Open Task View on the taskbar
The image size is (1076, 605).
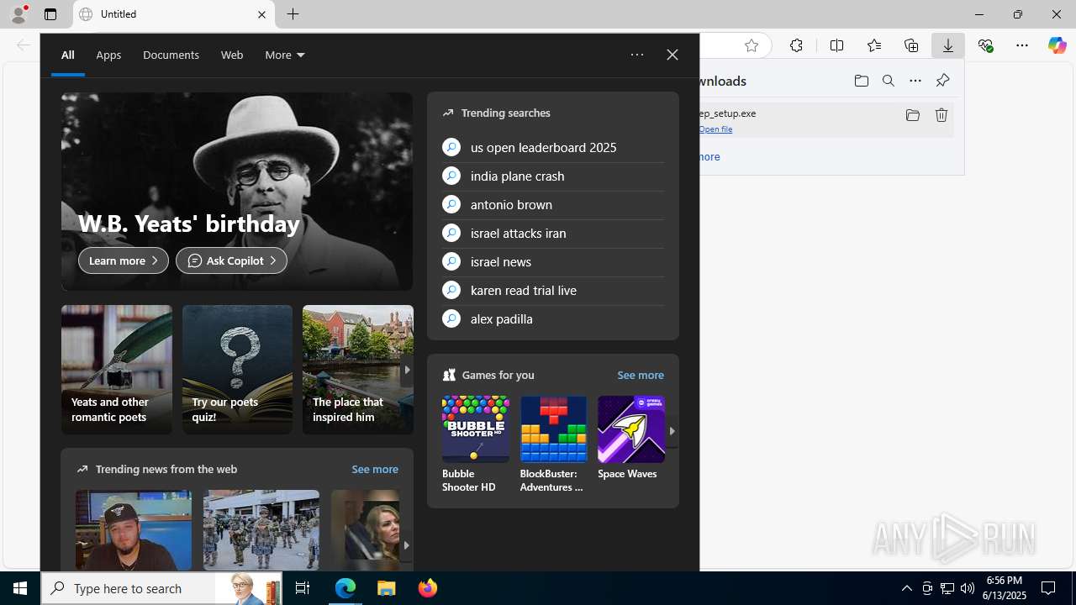(303, 588)
